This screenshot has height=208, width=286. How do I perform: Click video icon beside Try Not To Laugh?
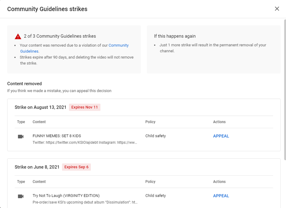point(21,196)
